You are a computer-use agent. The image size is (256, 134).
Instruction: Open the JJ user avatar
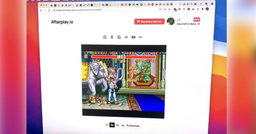click(x=170, y=22)
